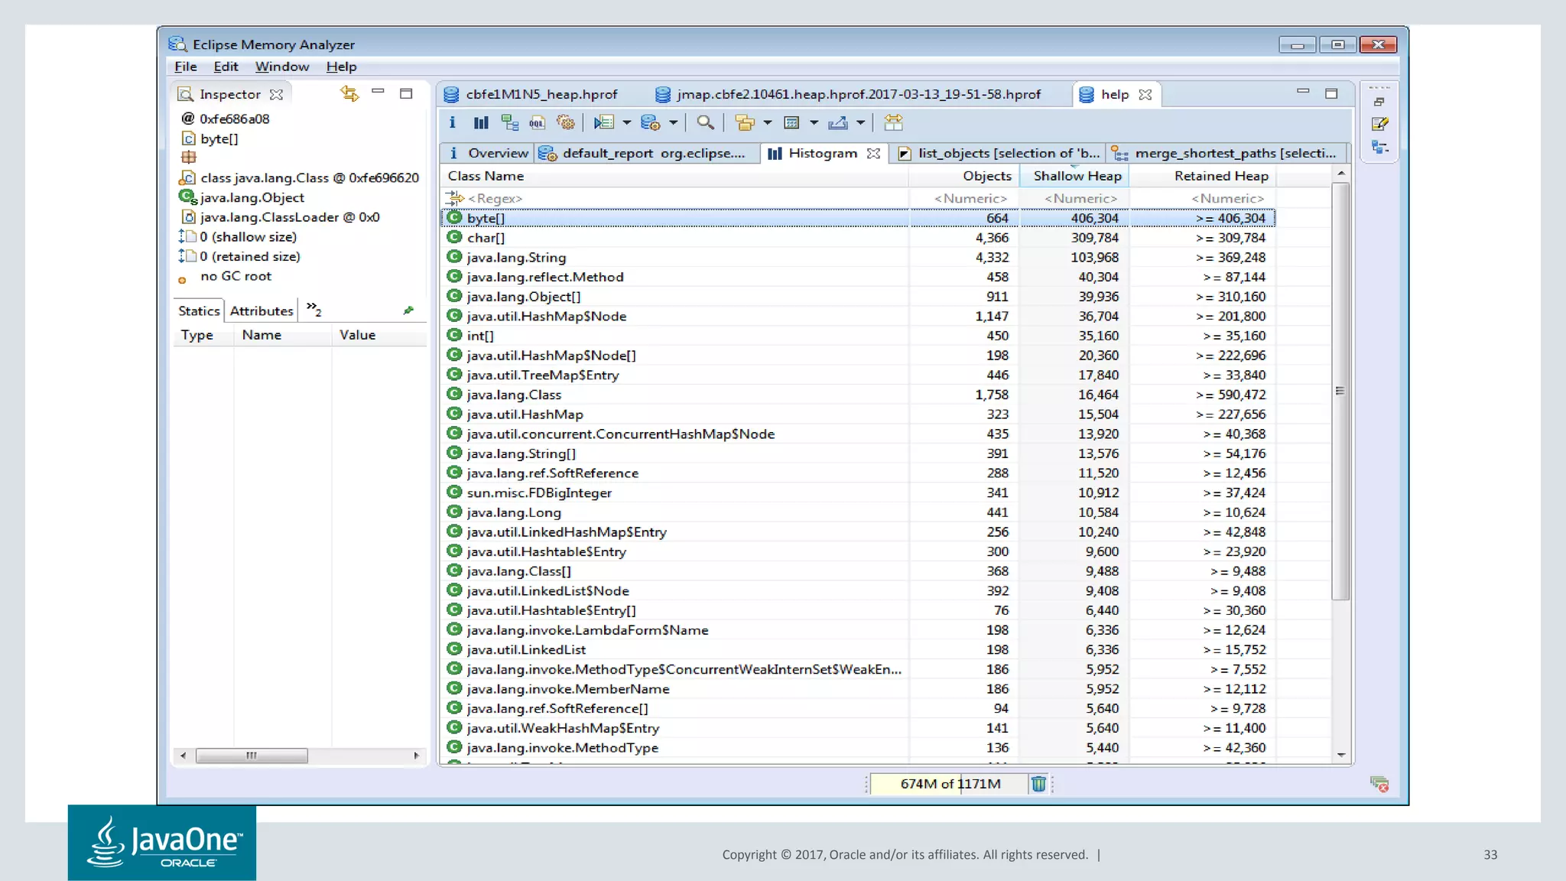Click the heap status bar showing 674M of 1171M
This screenshot has width=1566, height=881.
[949, 783]
